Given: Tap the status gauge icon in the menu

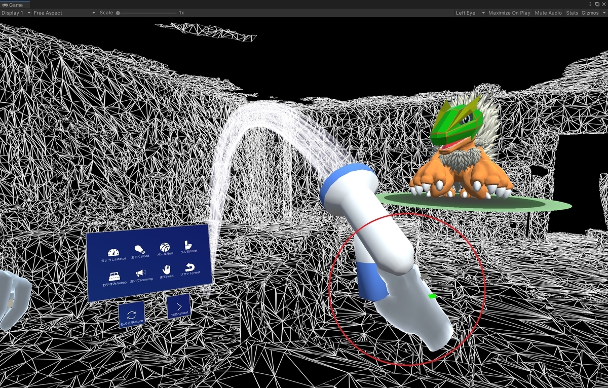Looking at the screenshot, I should click(113, 253).
